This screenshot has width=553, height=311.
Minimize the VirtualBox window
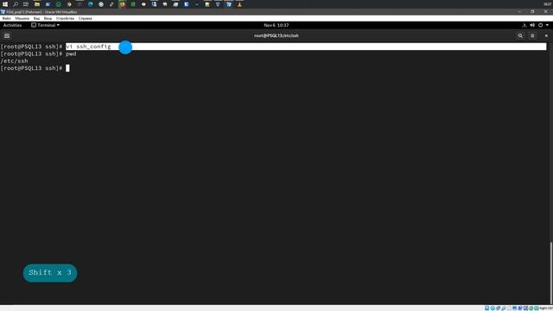point(519,11)
